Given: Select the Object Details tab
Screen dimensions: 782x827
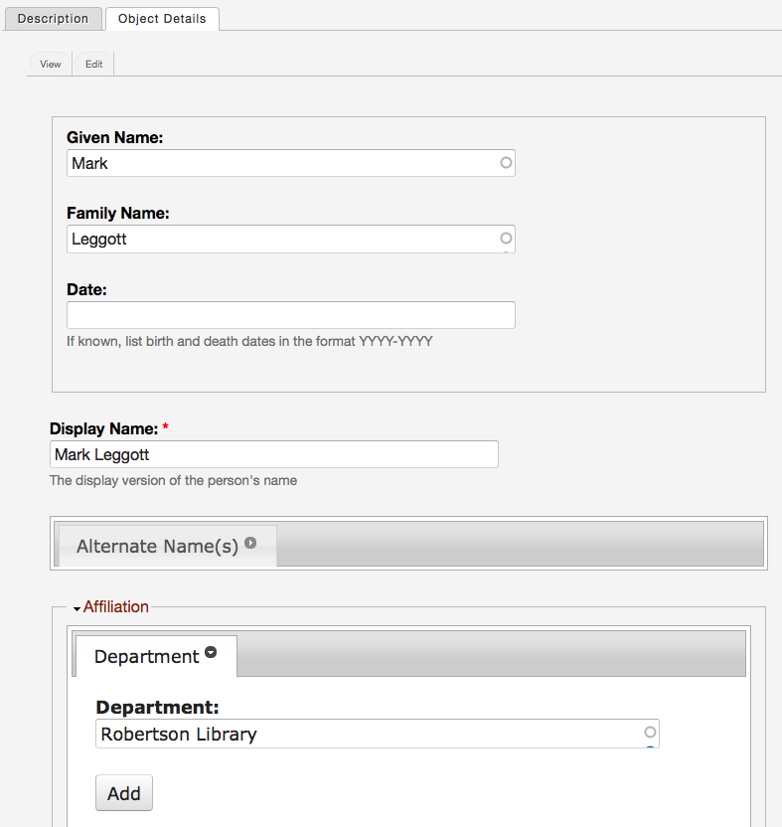Looking at the screenshot, I should tap(162, 19).
